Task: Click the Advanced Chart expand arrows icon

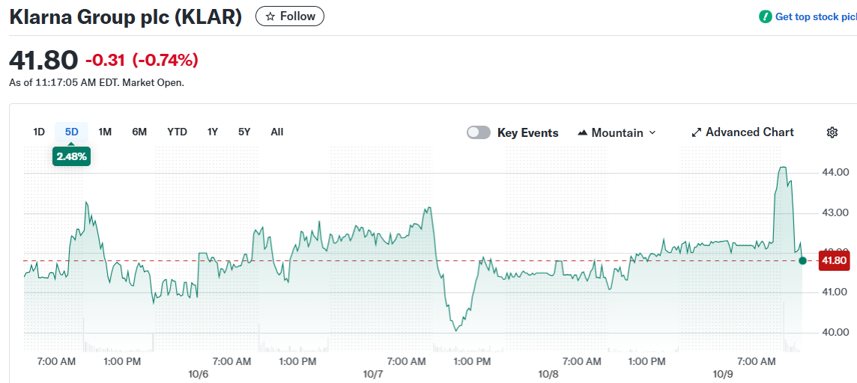Action: point(697,132)
